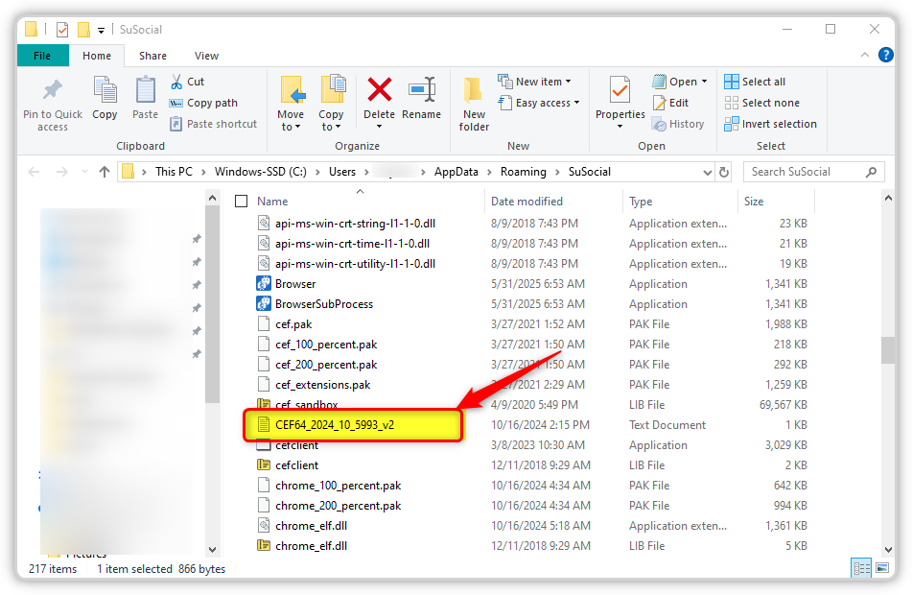Click the red Delete icon in ribbon
Viewport: 912px width, 595px height.
click(x=379, y=91)
